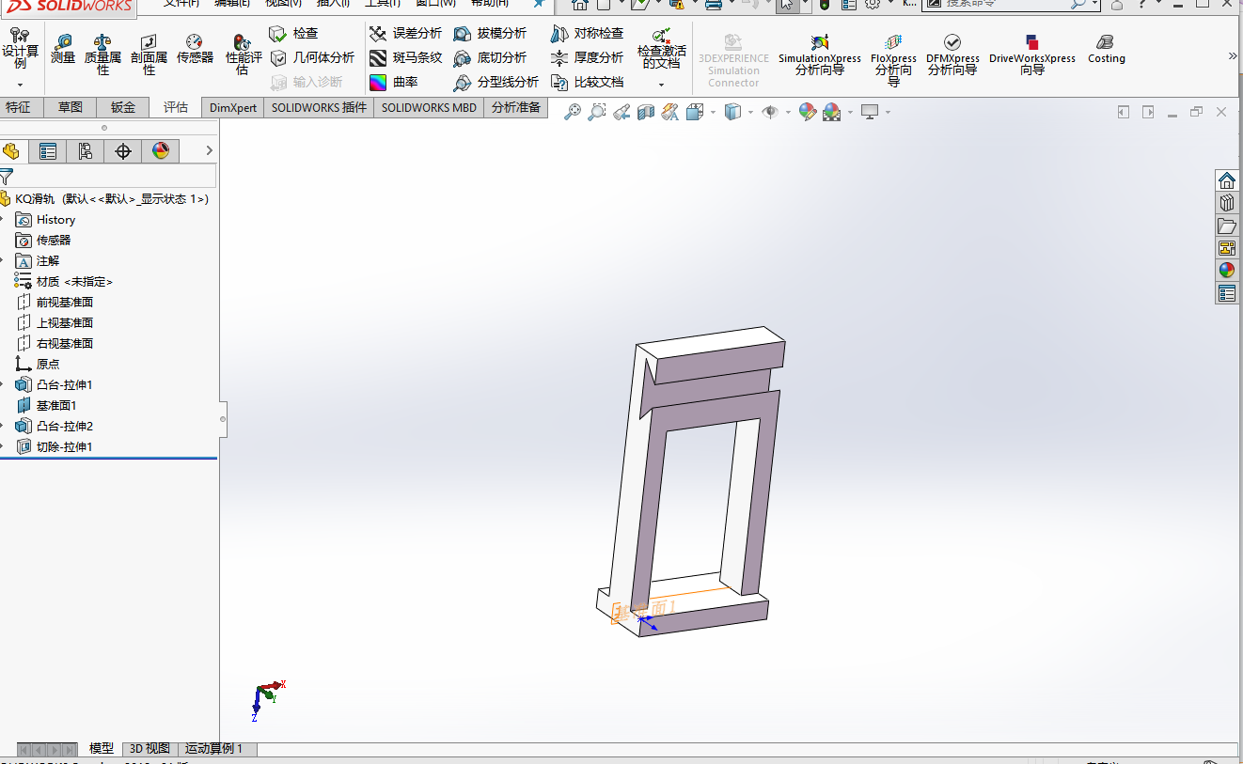The height and width of the screenshot is (764, 1243).
Task: Run Symmetry Check (对称检查)
Action: click(587, 34)
